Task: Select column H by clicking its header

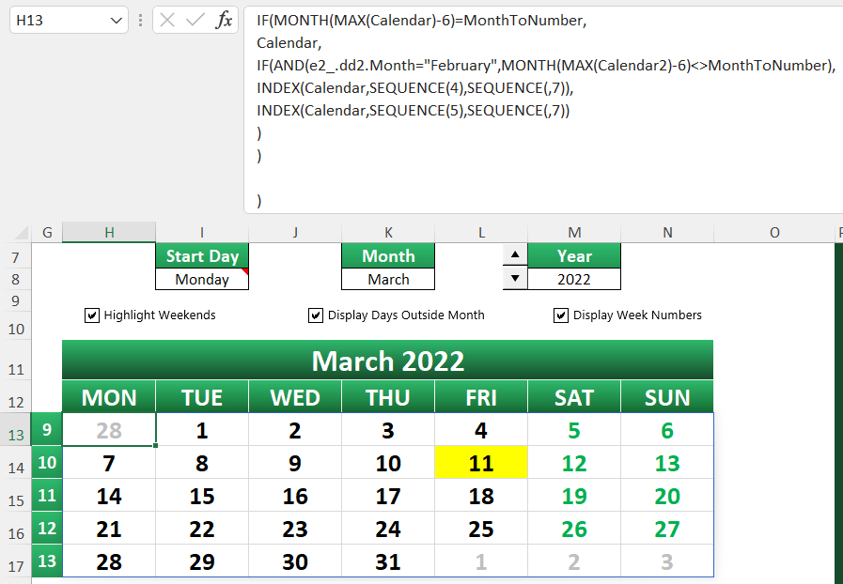Action: pos(109,232)
